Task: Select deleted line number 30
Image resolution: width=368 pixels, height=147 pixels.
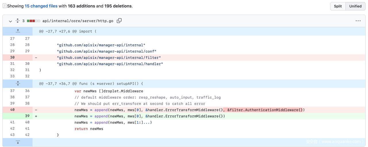Action: coord(12,58)
